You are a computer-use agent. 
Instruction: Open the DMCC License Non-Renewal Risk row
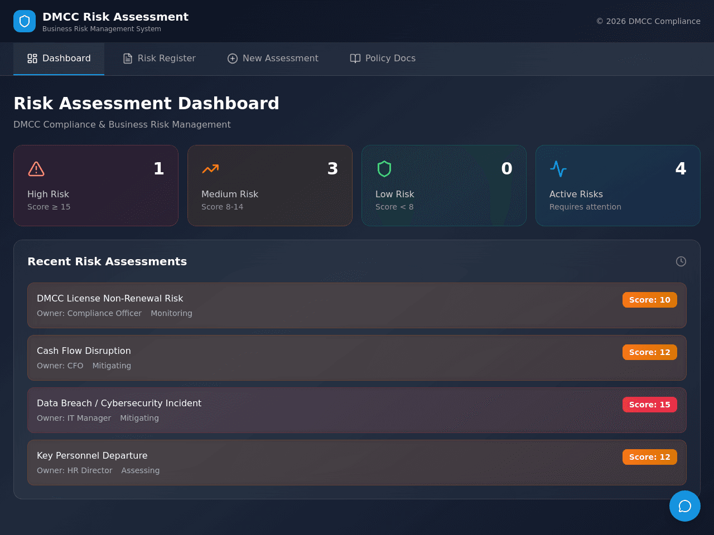[x=357, y=305]
